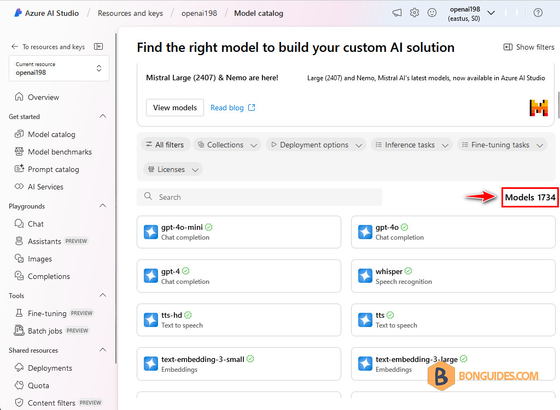560x410 pixels.
Task: Click the Model benchmarks scale icon
Action: (19, 152)
